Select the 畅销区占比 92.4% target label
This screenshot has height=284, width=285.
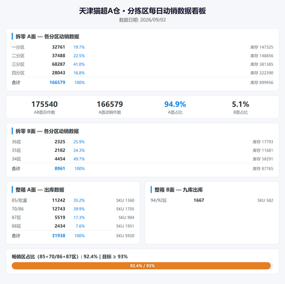click(70, 257)
